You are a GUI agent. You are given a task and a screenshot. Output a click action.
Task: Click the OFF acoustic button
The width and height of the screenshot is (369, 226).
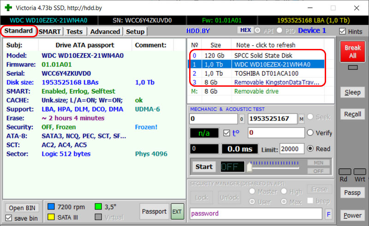tap(318, 171)
